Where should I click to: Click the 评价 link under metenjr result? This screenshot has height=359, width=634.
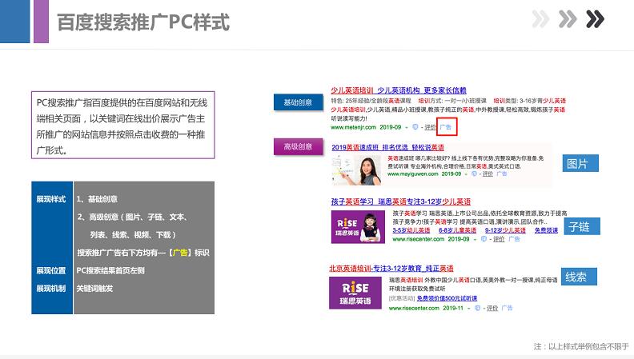coord(430,127)
